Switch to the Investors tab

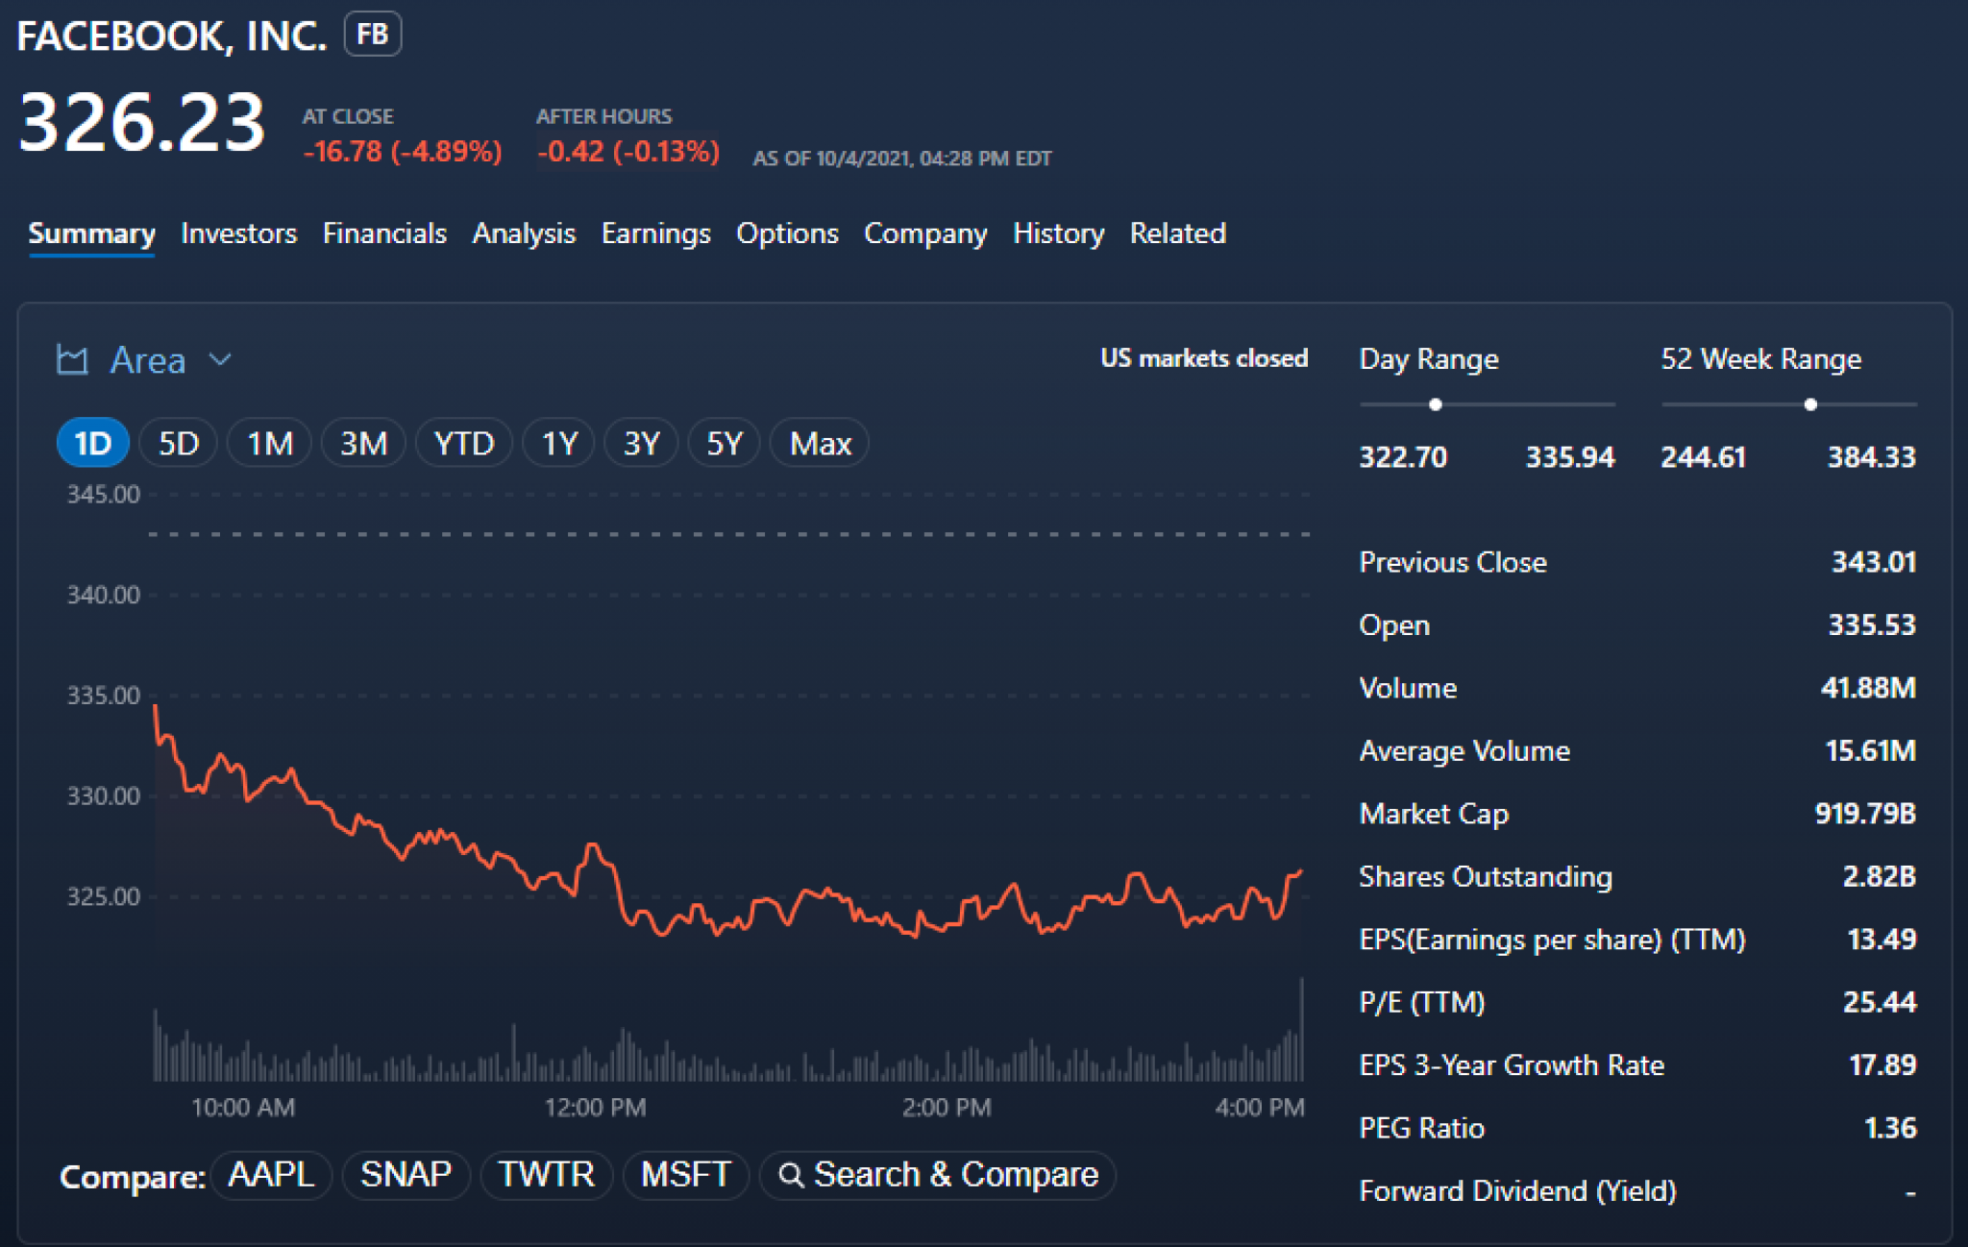(238, 233)
